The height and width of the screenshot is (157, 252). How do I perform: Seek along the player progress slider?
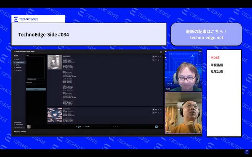(98, 127)
